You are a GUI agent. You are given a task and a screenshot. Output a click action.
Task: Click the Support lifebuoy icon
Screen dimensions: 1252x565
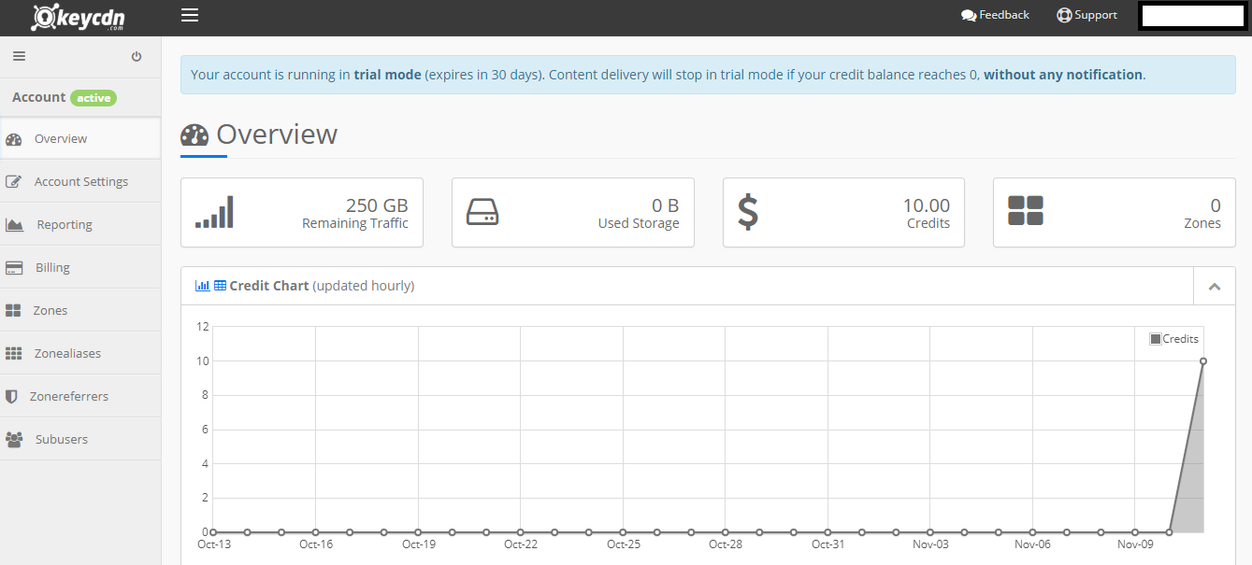[1064, 16]
